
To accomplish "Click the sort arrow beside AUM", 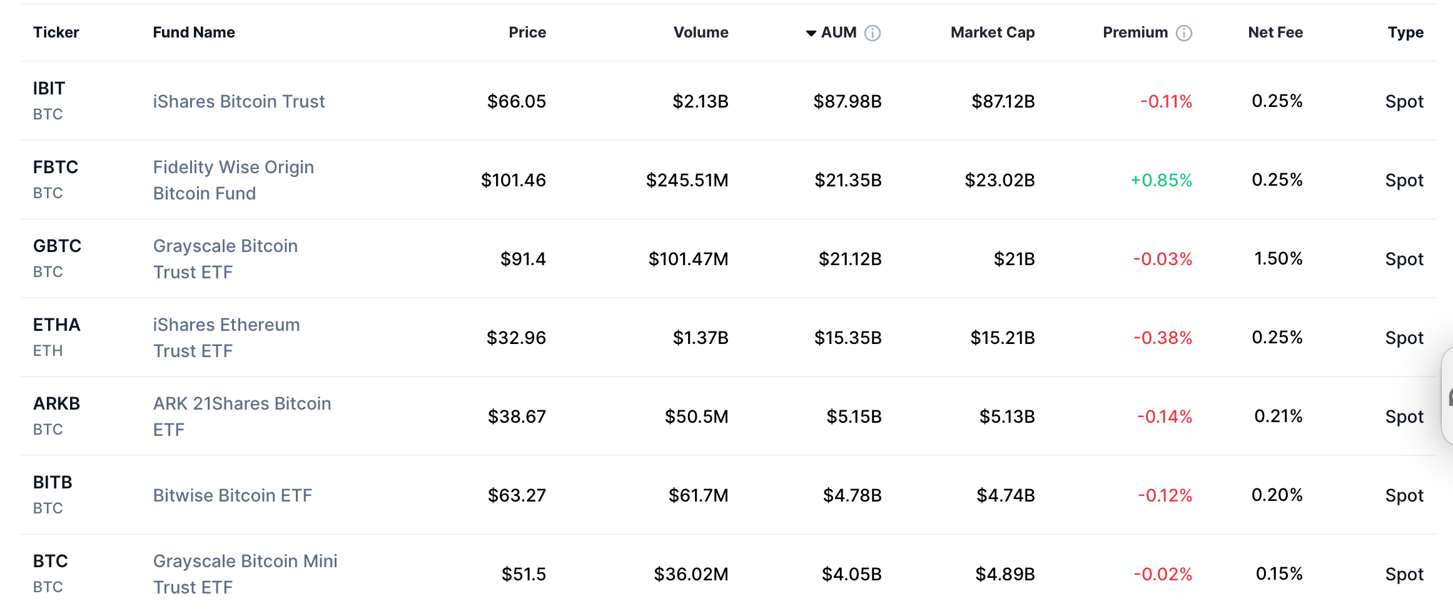I will coord(811,33).
